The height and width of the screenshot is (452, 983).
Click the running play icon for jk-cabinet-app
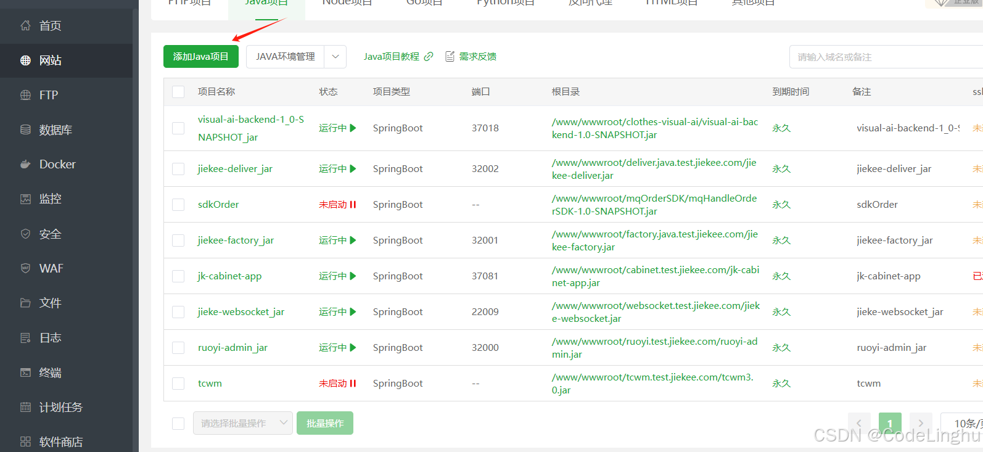tap(353, 276)
